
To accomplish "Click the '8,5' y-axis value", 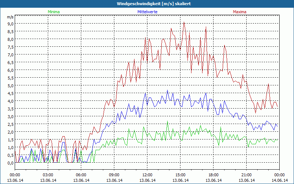I will tap(11, 32).
